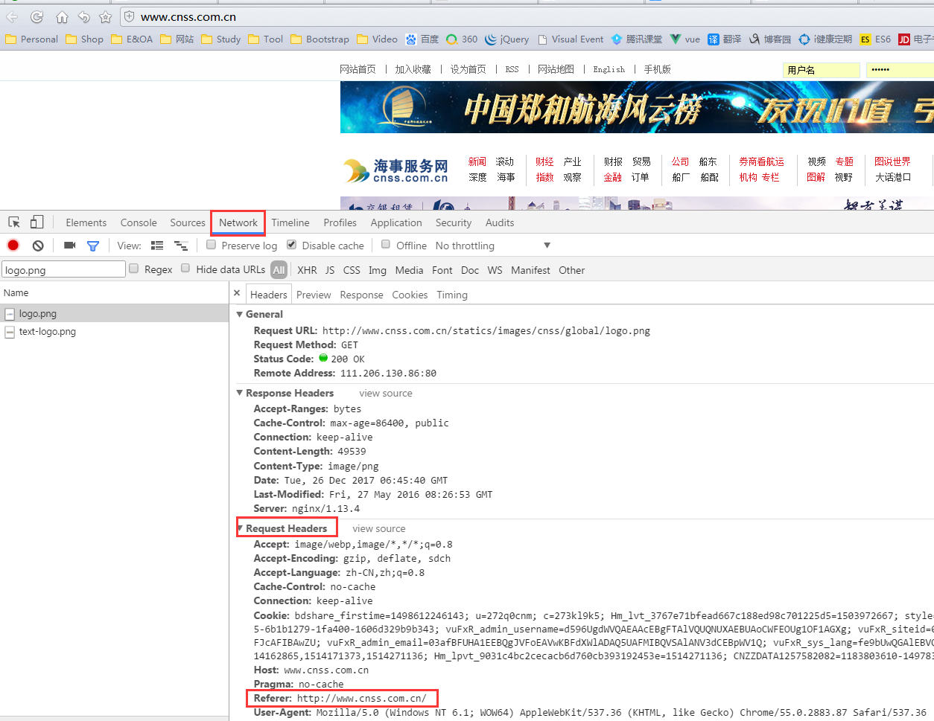Click the browser back arrow
This screenshot has width=934, height=721.
pos(12,16)
